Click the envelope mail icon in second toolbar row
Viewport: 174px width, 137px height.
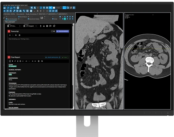point(21,11)
